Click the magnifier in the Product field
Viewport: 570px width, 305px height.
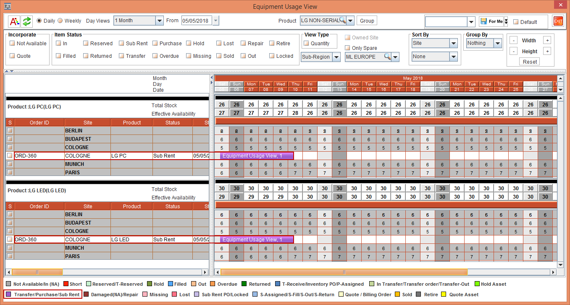pos(343,20)
